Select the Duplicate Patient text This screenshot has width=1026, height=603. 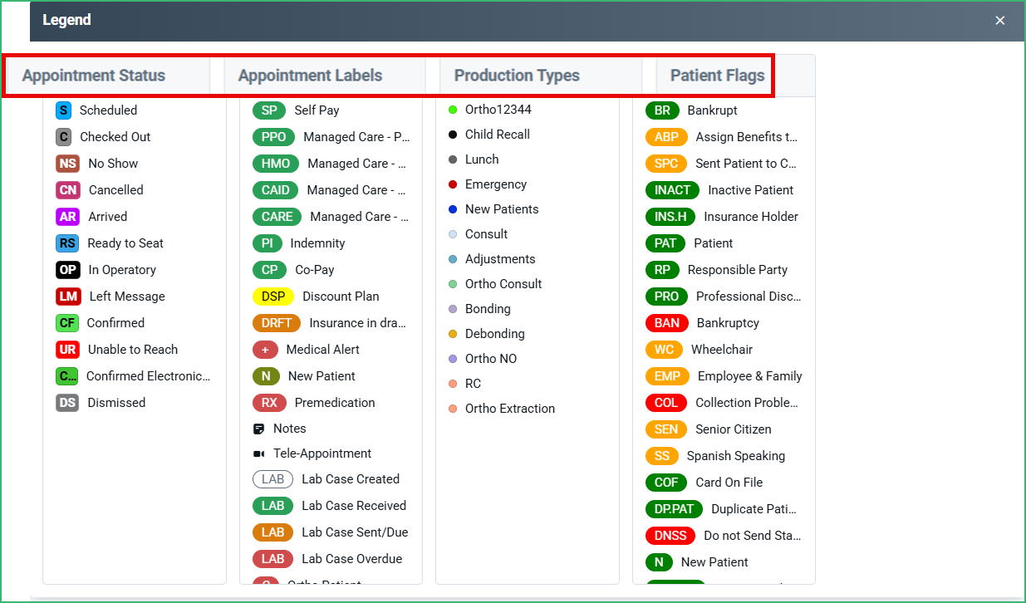[x=754, y=509]
